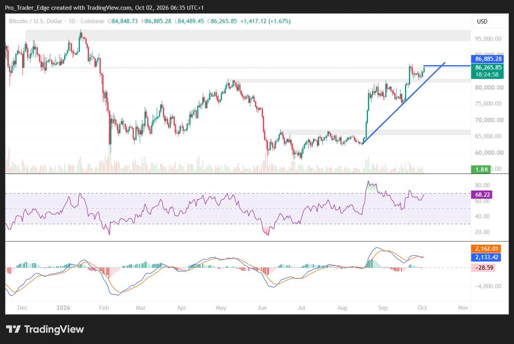Click the orange 2,162.01 MACD signal label
Image resolution: width=514 pixels, height=344 pixels.
486,249
